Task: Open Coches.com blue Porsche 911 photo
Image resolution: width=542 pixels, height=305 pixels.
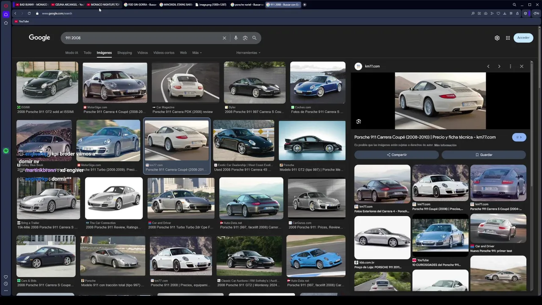Action: coord(318,83)
